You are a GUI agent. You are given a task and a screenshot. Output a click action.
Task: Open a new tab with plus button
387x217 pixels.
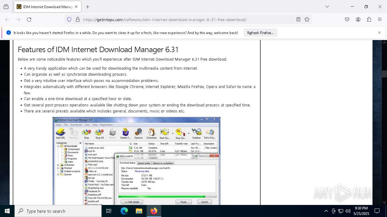87,7
